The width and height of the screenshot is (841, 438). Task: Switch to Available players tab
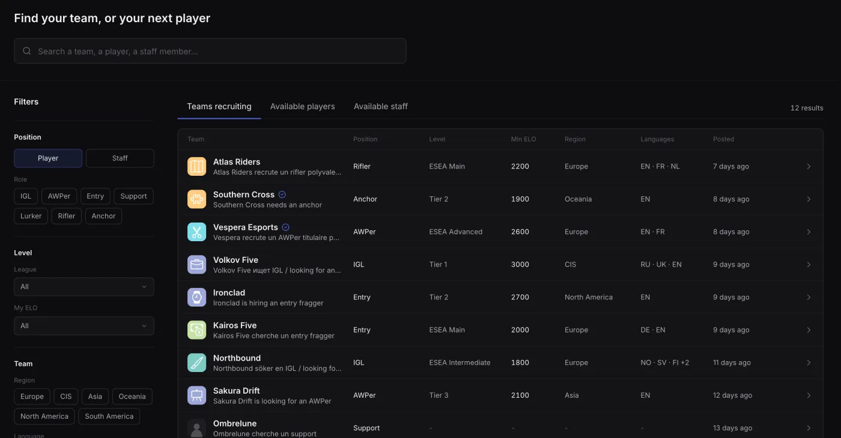coord(303,106)
